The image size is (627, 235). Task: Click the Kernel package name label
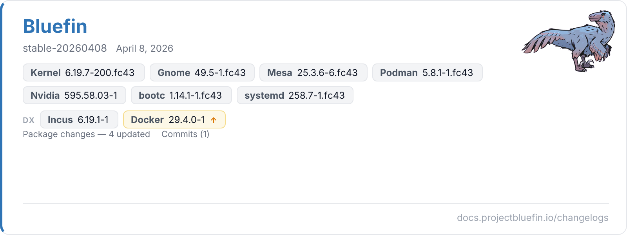tap(45, 73)
